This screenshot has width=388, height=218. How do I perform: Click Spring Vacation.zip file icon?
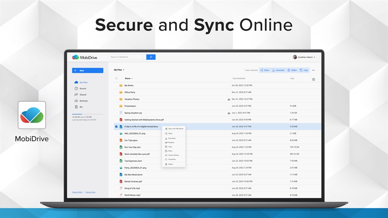coord(121,113)
